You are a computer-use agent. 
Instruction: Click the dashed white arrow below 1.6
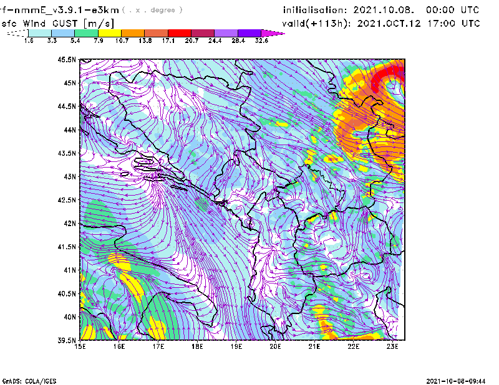point(17,33)
